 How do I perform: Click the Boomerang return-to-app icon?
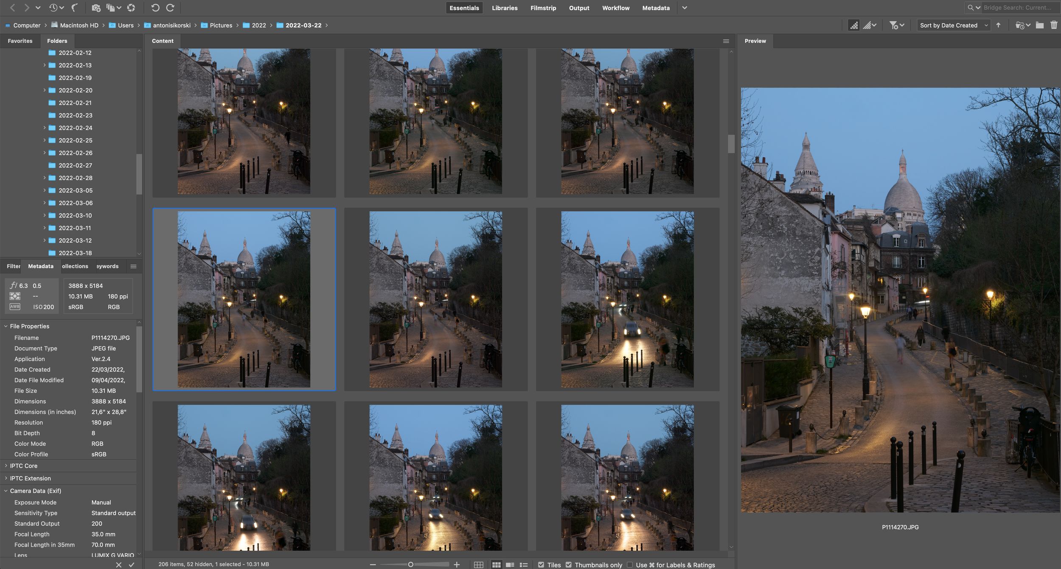pos(75,8)
